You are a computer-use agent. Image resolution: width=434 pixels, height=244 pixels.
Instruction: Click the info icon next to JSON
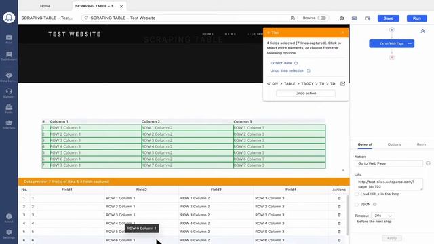[x=375, y=205]
